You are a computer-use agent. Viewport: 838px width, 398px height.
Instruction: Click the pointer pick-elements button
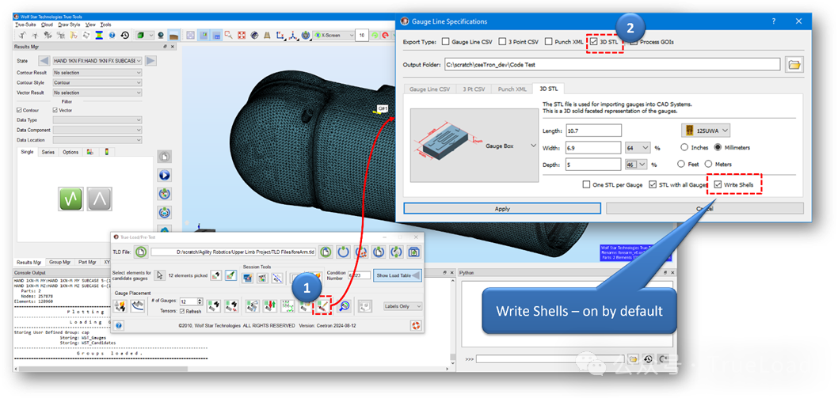click(x=159, y=275)
